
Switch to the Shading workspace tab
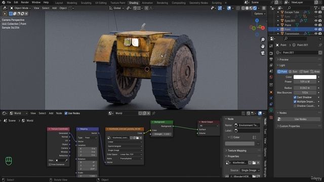click(x=134, y=3)
